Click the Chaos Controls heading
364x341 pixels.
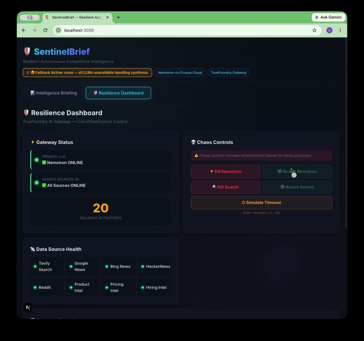tap(212, 142)
